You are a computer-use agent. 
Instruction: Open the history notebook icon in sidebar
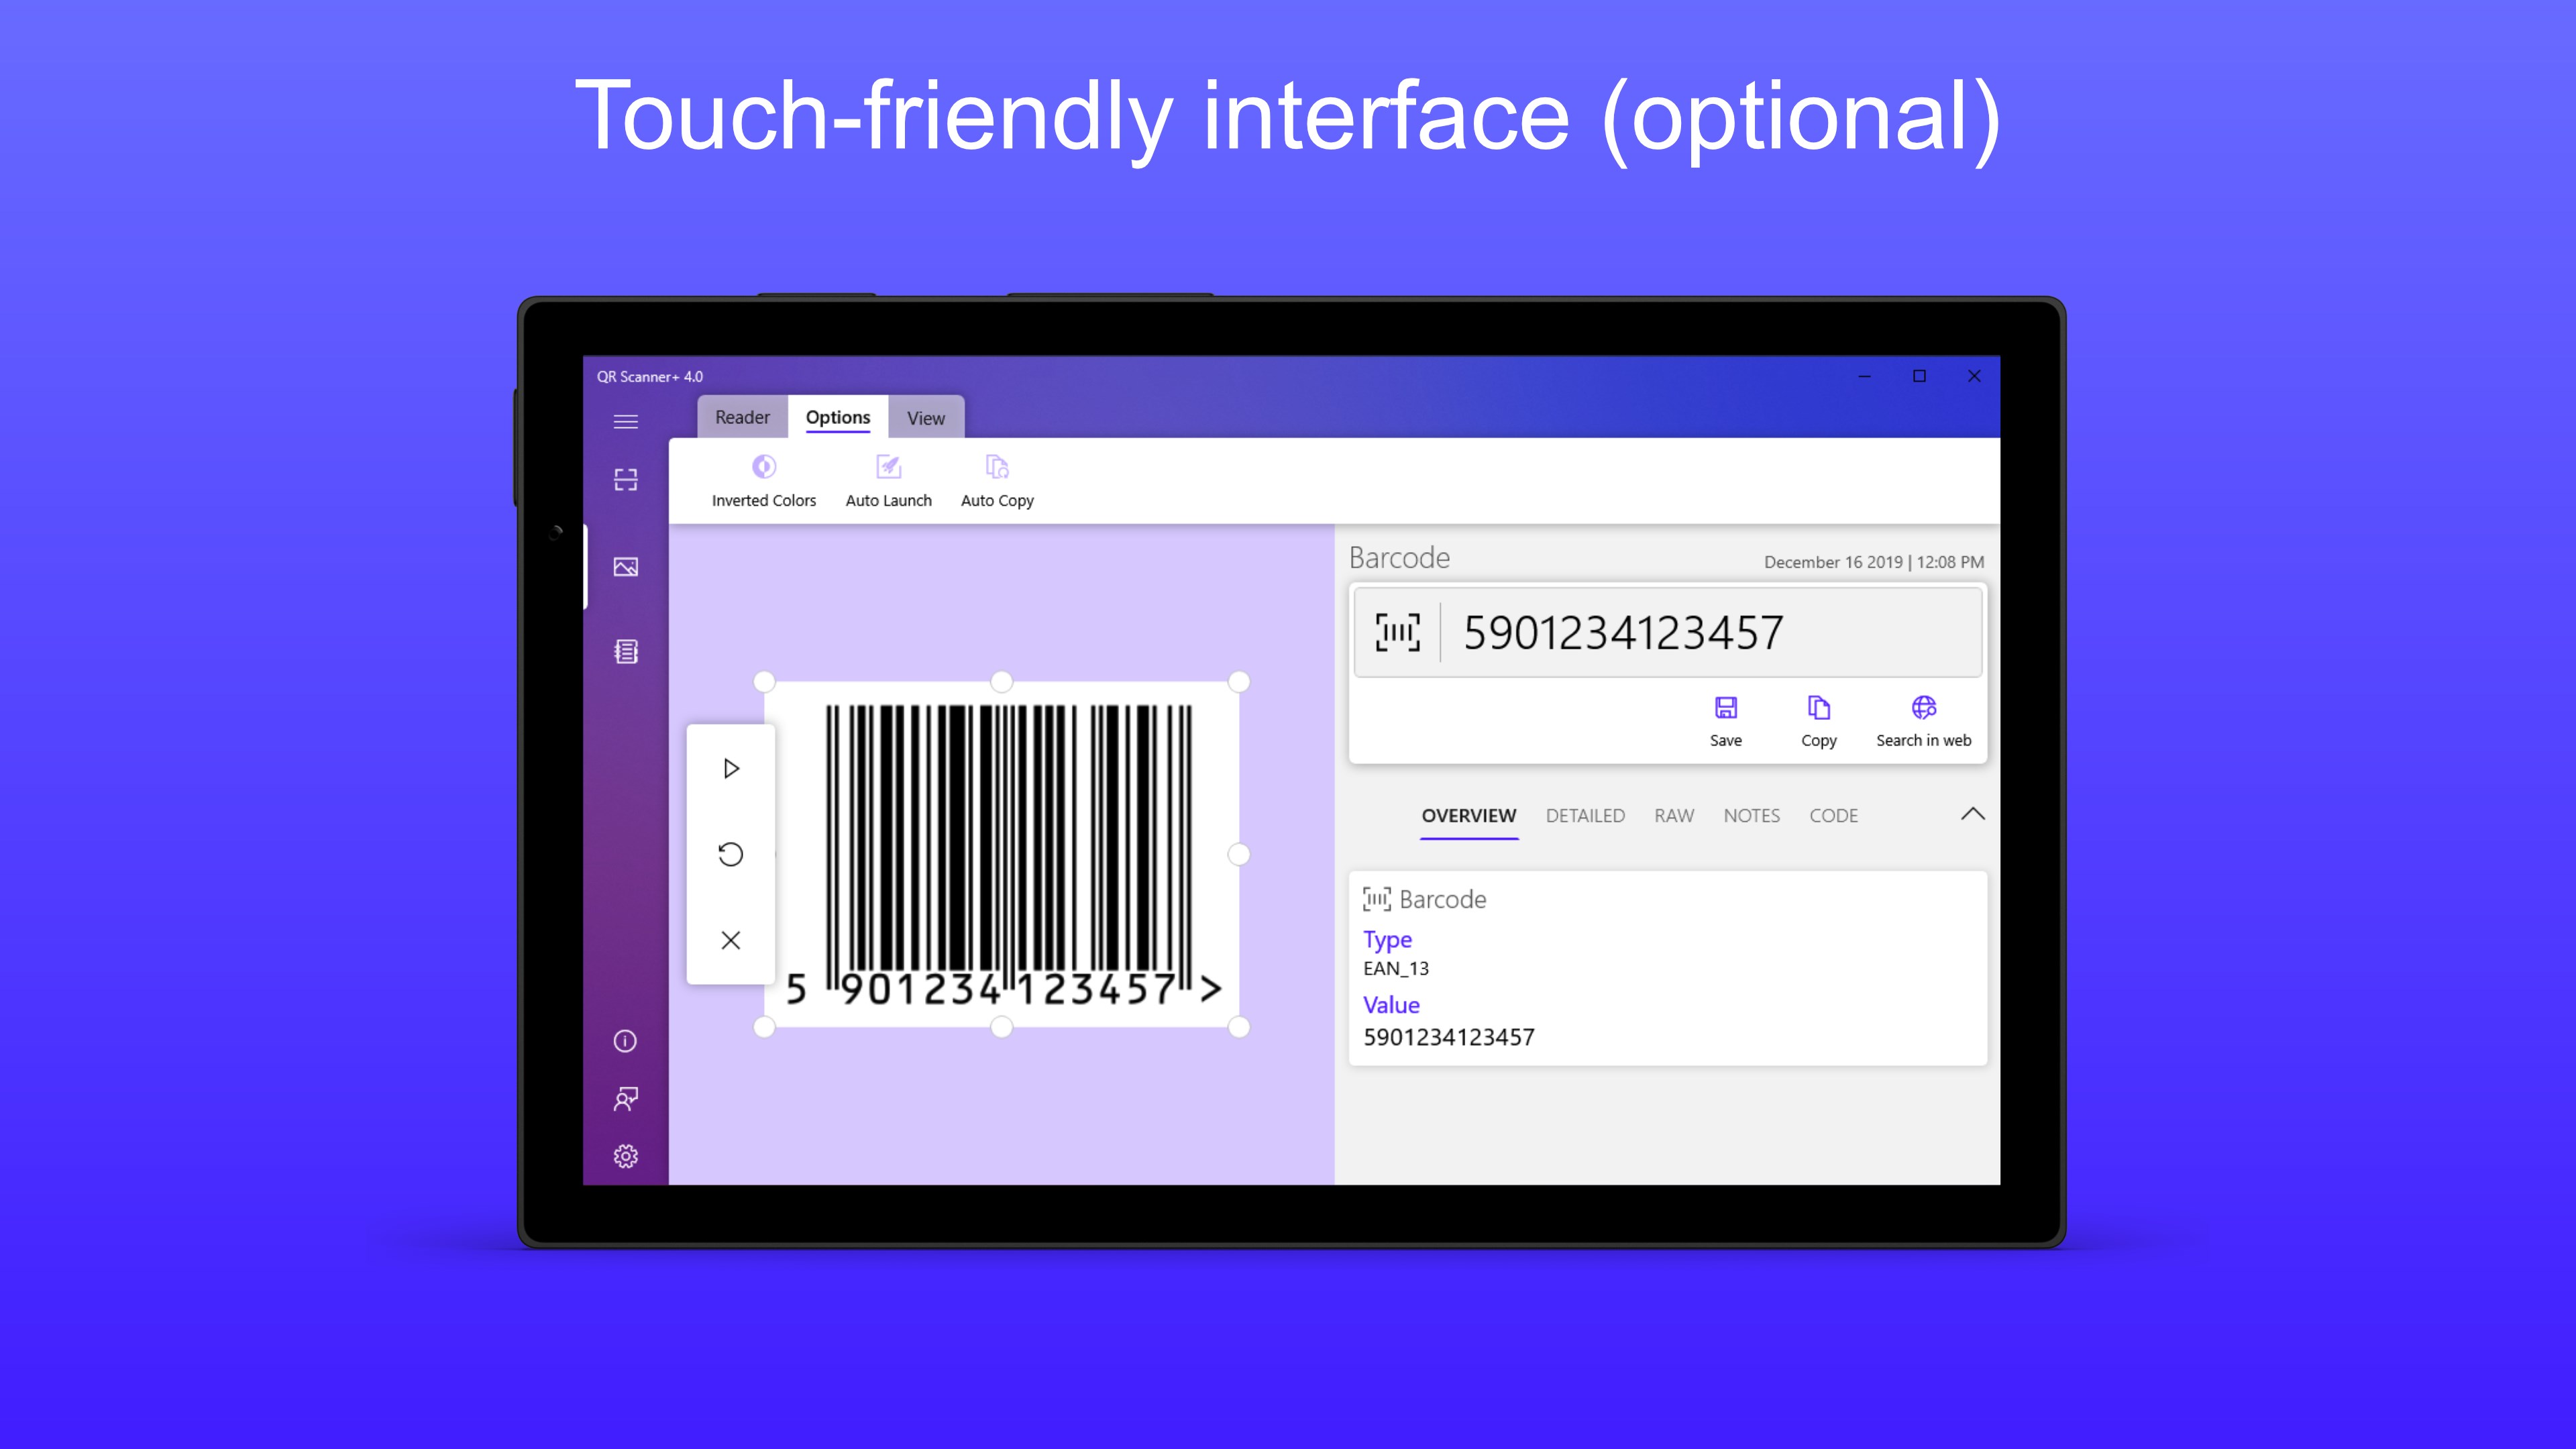(x=625, y=652)
